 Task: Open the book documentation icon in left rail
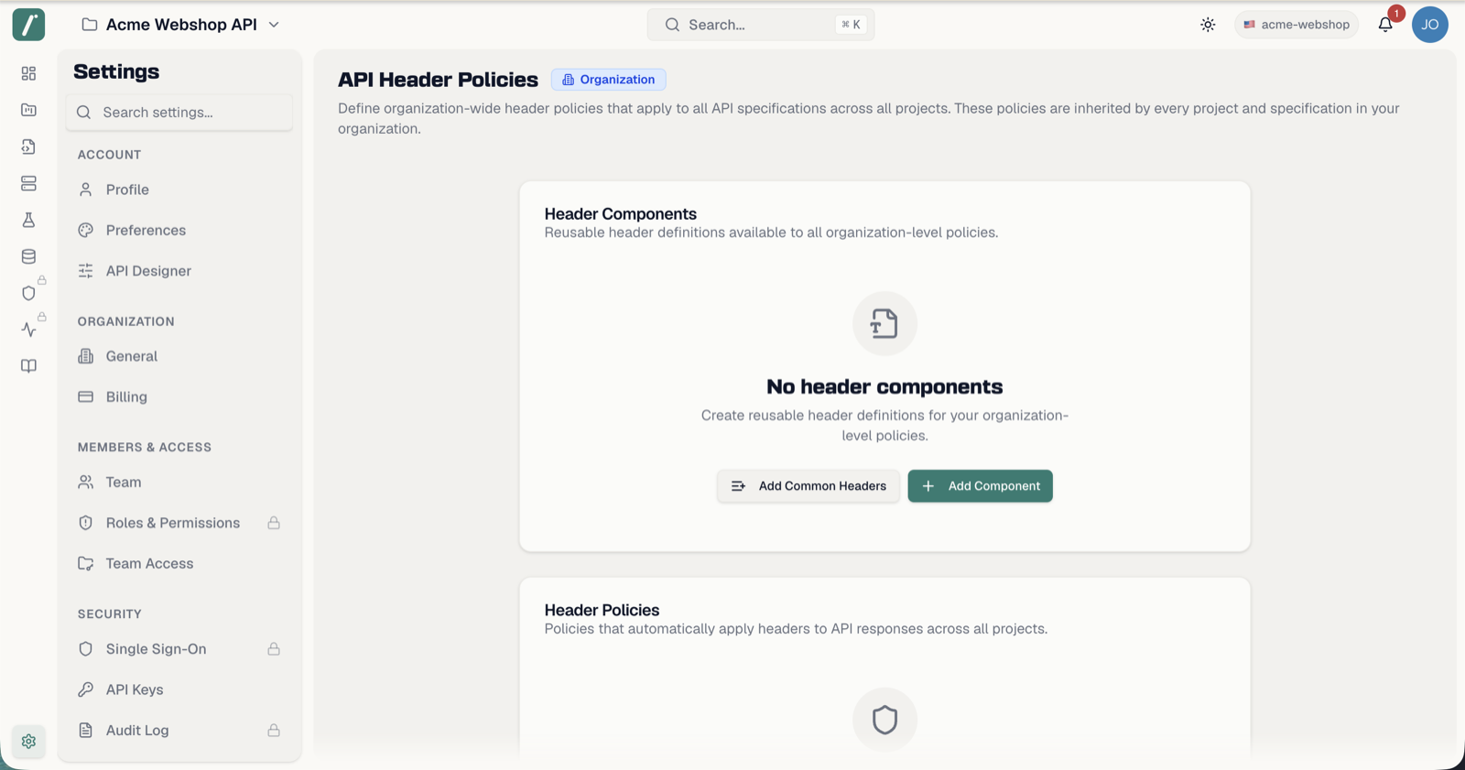tap(28, 366)
